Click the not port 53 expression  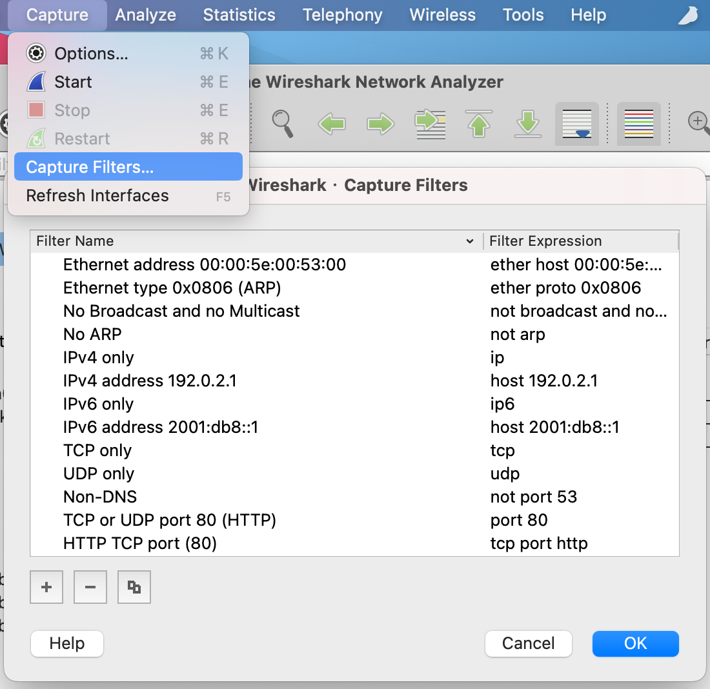pyautogui.click(x=533, y=497)
